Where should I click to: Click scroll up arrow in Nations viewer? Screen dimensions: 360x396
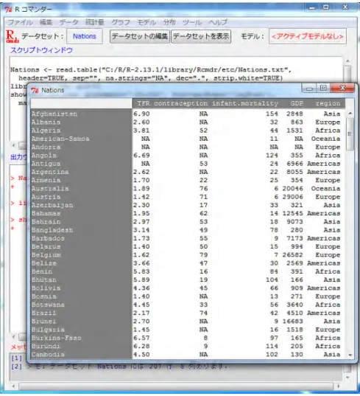click(x=350, y=114)
